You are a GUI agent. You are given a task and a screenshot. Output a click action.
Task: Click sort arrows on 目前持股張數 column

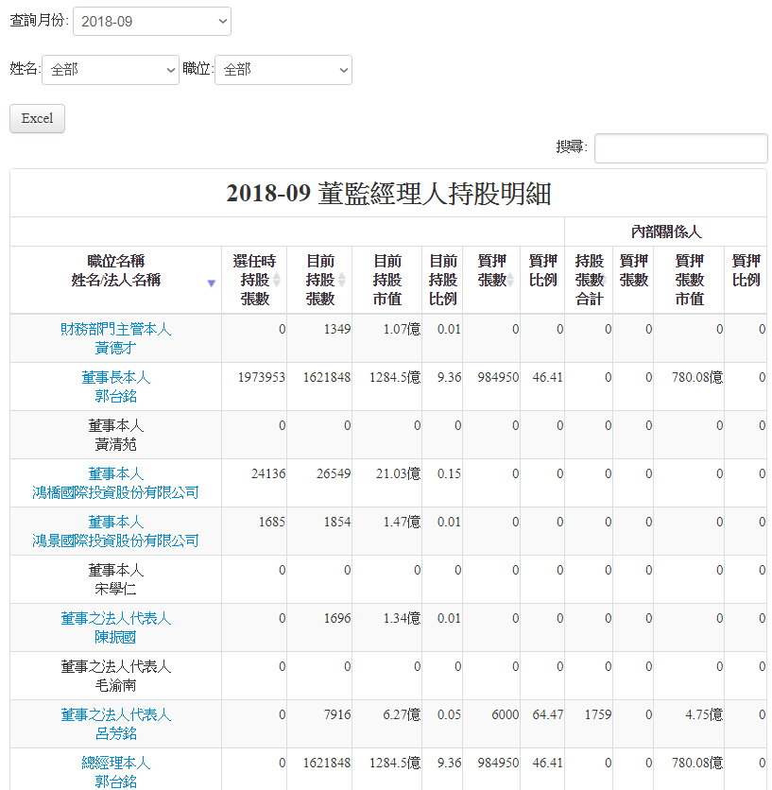pyautogui.click(x=342, y=281)
